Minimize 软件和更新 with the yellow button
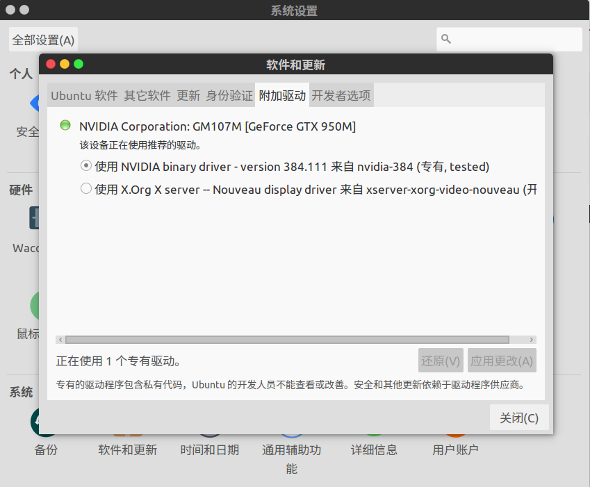The width and height of the screenshot is (590, 487). 65,64
